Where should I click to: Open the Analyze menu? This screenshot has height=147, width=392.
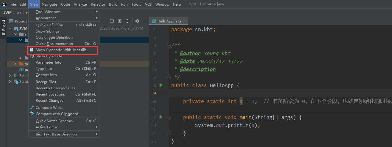[x=80, y=4]
